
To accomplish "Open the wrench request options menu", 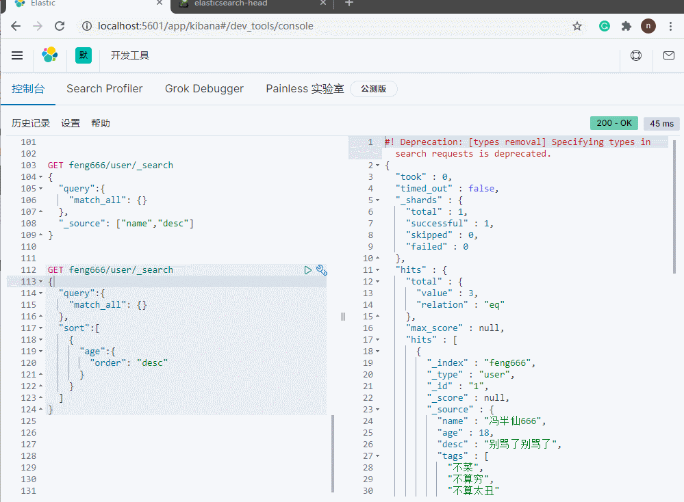I will [322, 270].
